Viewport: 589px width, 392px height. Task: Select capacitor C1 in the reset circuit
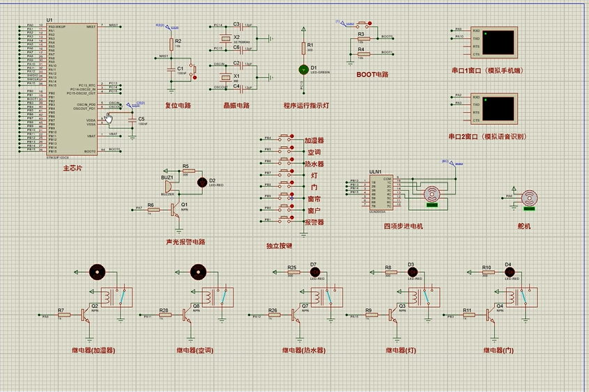[171, 70]
